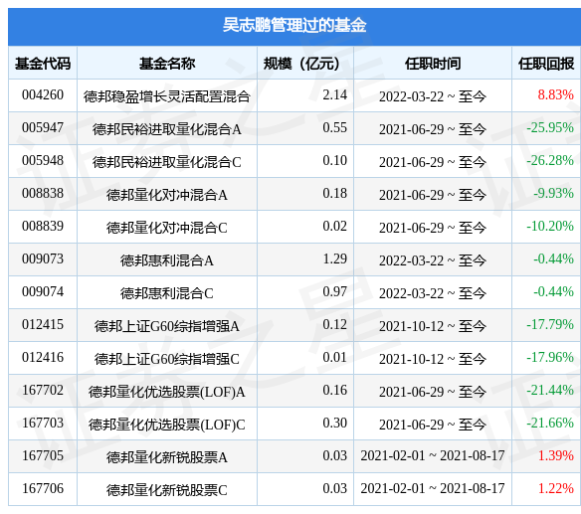Image resolution: width=581 pixels, height=514 pixels.
Task: Click fund code 005948
Action: [x=43, y=161]
